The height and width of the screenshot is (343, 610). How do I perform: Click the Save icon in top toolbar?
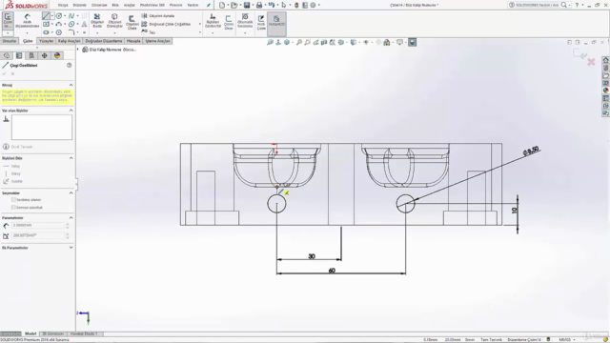point(247,5)
